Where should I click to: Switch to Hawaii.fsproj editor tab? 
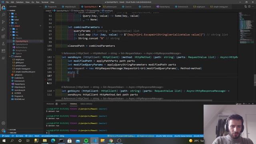[x=163, y=7]
